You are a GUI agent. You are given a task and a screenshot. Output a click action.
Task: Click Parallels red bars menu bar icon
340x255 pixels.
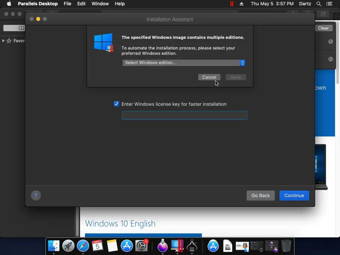click(x=231, y=4)
